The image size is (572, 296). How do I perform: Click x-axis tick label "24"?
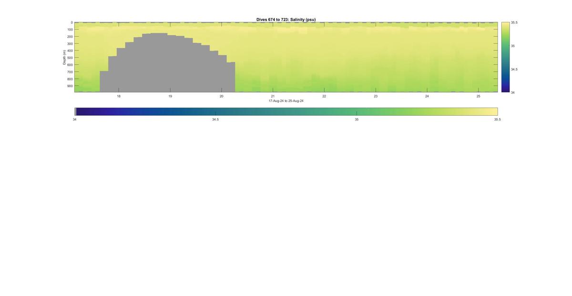427,96
